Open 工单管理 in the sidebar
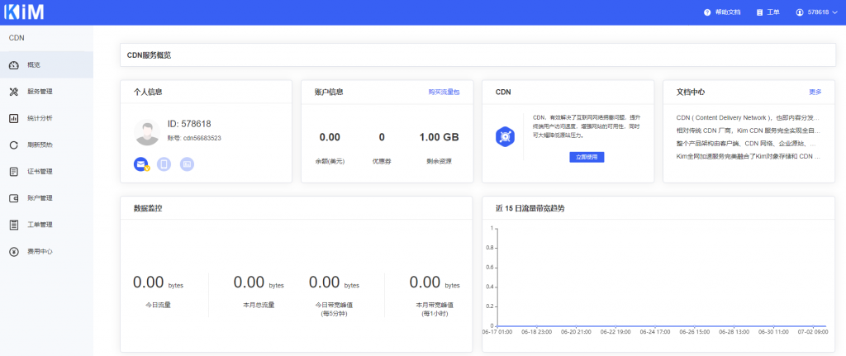Screen dimensions: 846x356 coord(40,225)
